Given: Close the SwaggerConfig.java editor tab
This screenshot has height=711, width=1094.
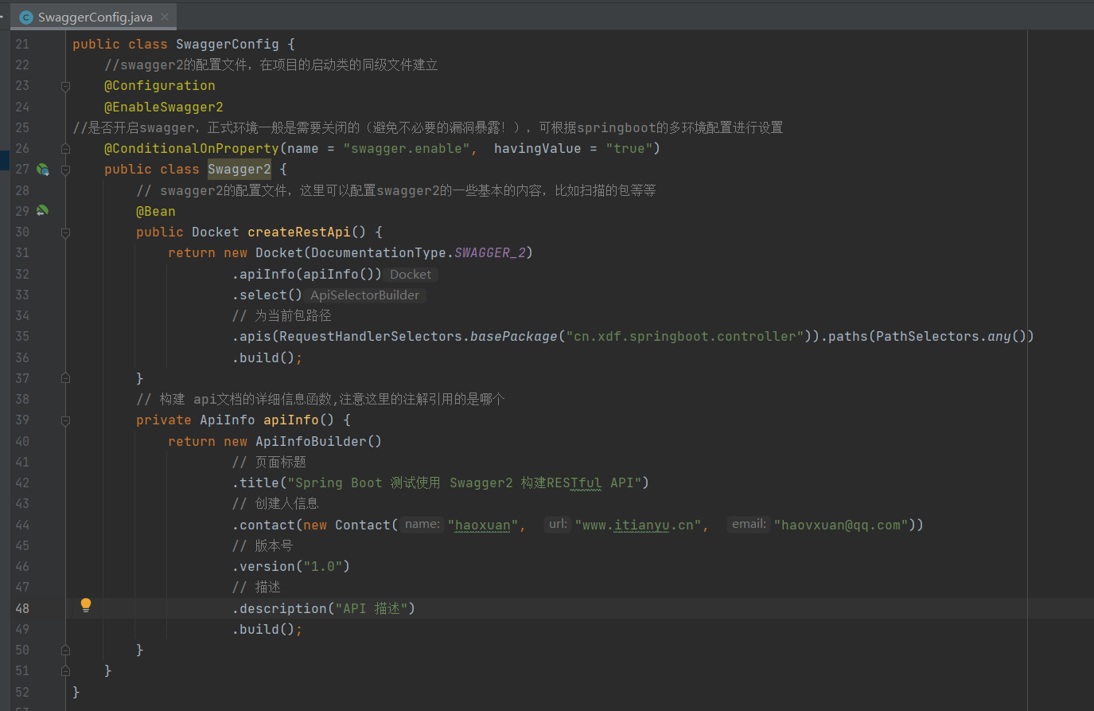Looking at the screenshot, I should coord(165,17).
